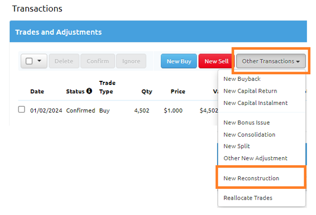This screenshot has height=215, width=316.
Task: Choose New Bonus Issue
Action: click(x=247, y=123)
